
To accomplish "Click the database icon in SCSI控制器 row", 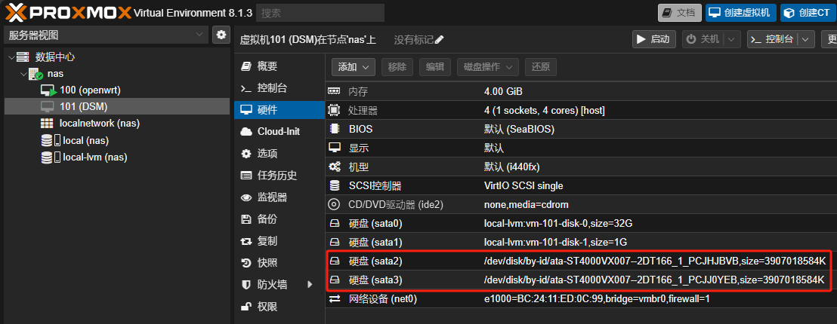I will [334, 185].
